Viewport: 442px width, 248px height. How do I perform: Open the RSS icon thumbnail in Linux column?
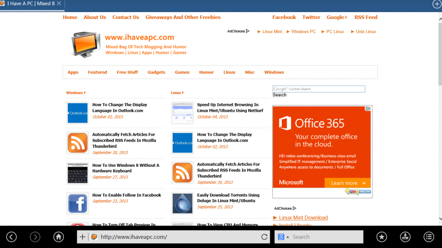click(183, 172)
